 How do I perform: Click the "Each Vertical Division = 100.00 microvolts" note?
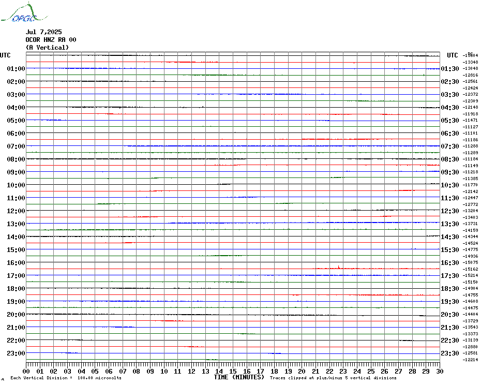66,378
